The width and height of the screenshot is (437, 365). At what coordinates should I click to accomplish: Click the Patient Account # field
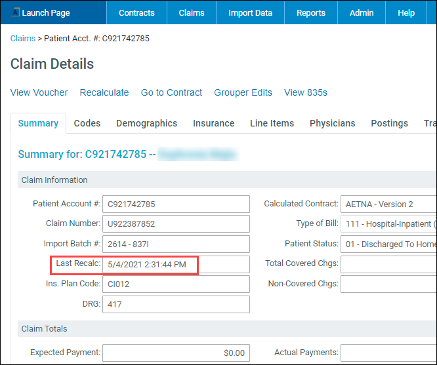(176, 204)
